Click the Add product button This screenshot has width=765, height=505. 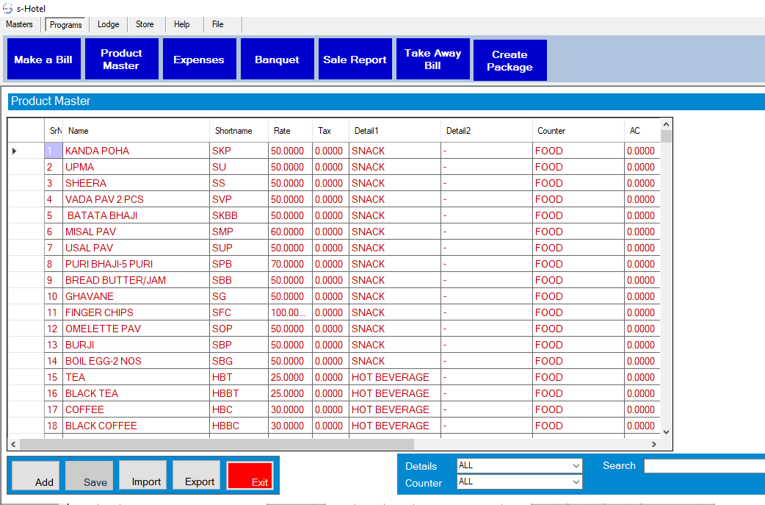click(x=35, y=476)
